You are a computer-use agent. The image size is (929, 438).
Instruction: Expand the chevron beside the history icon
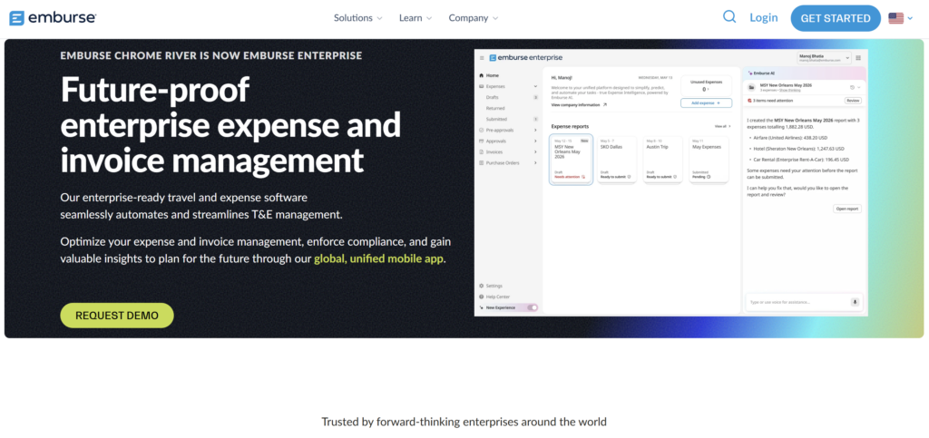858,87
